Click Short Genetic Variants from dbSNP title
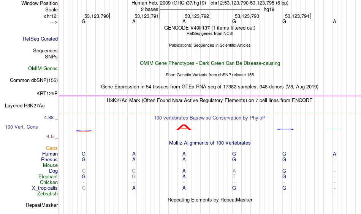 210,75
